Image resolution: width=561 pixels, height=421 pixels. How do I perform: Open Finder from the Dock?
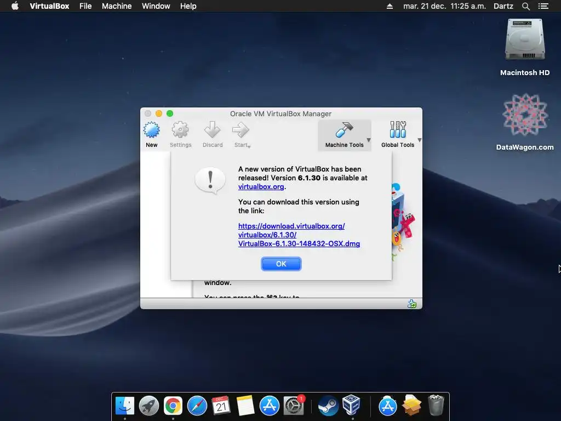tap(125, 406)
